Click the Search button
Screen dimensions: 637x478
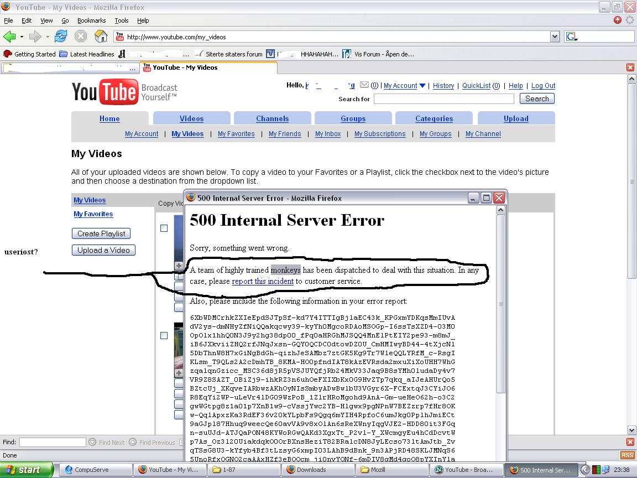click(x=537, y=99)
